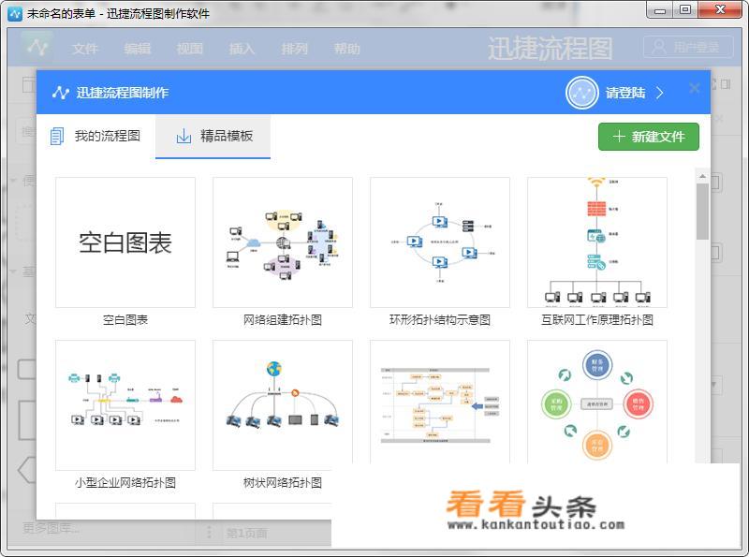
Task: Click the 互联网工作原理拓扑图 caption text
Action: click(597, 320)
